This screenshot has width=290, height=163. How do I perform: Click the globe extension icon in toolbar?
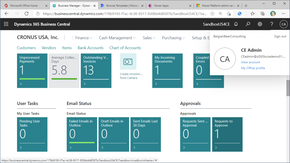240,14
